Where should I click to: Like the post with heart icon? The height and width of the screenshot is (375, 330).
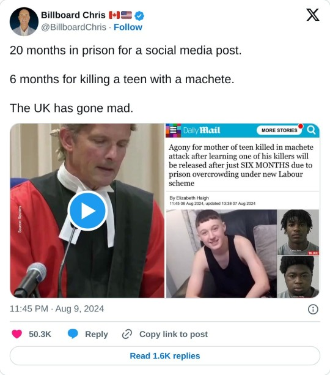16,334
